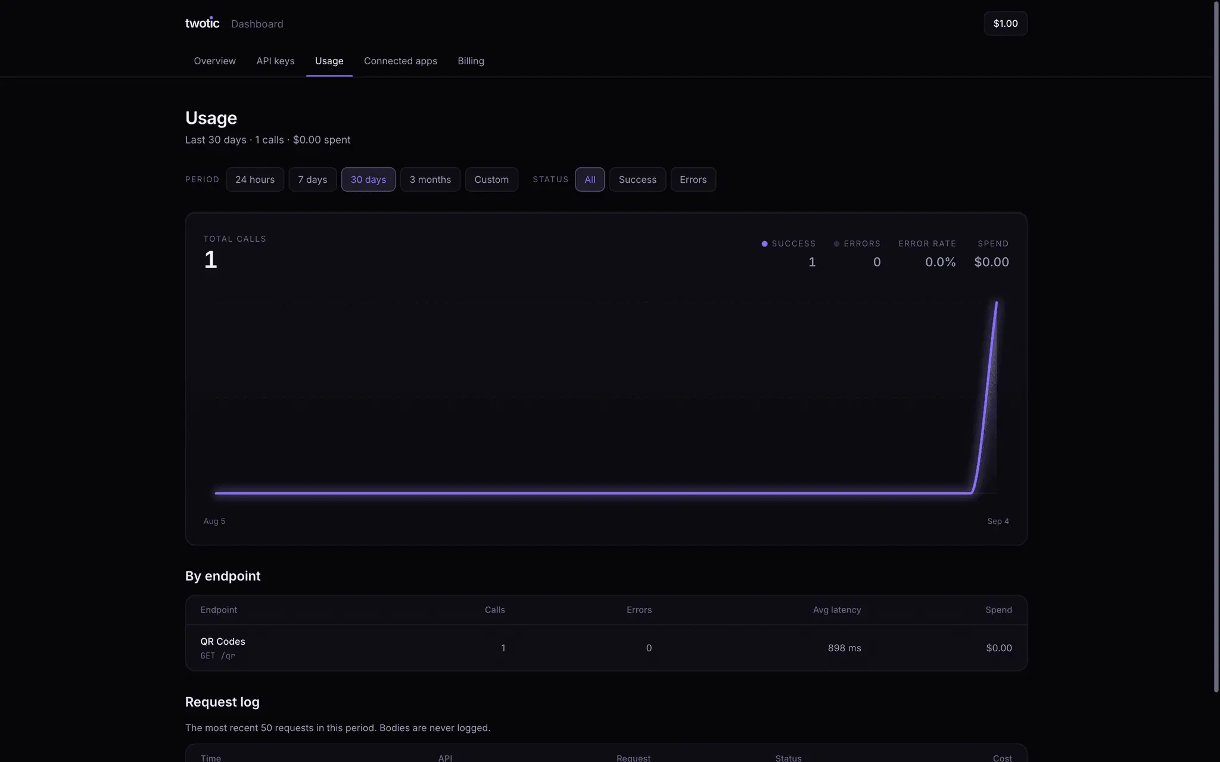Click the Sep 4 axis label

pyautogui.click(x=998, y=521)
